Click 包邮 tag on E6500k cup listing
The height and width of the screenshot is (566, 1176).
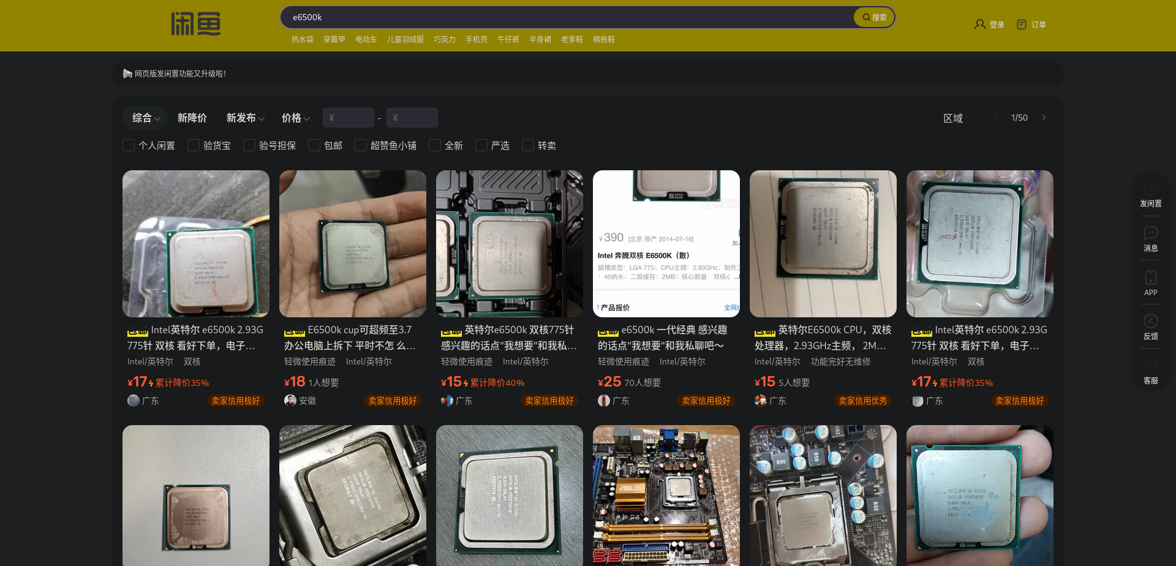pyautogui.click(x=295, y=331)
